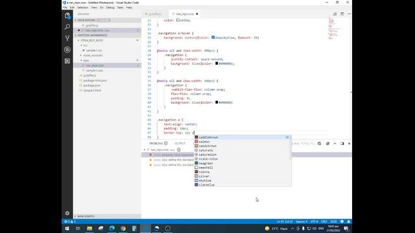Open the Tasks menu
Screen dimensions: 415x233
(121, 8)
